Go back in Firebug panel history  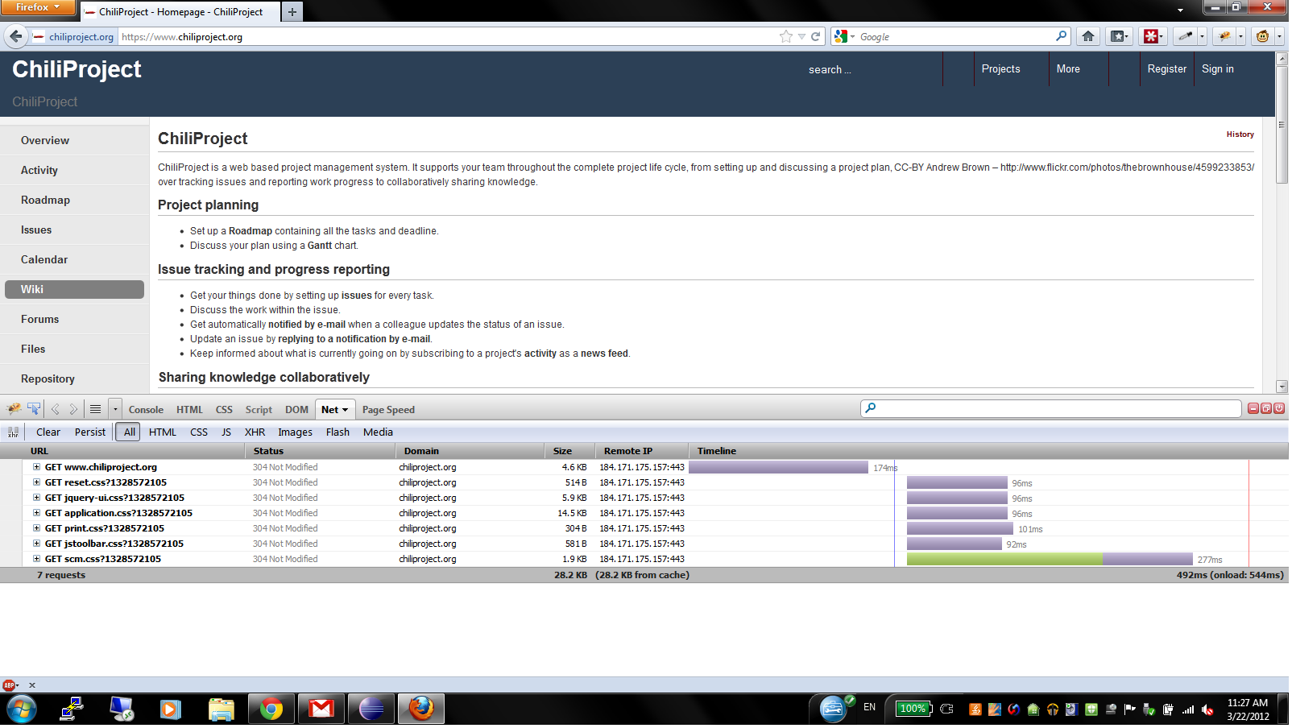(56, 409)
